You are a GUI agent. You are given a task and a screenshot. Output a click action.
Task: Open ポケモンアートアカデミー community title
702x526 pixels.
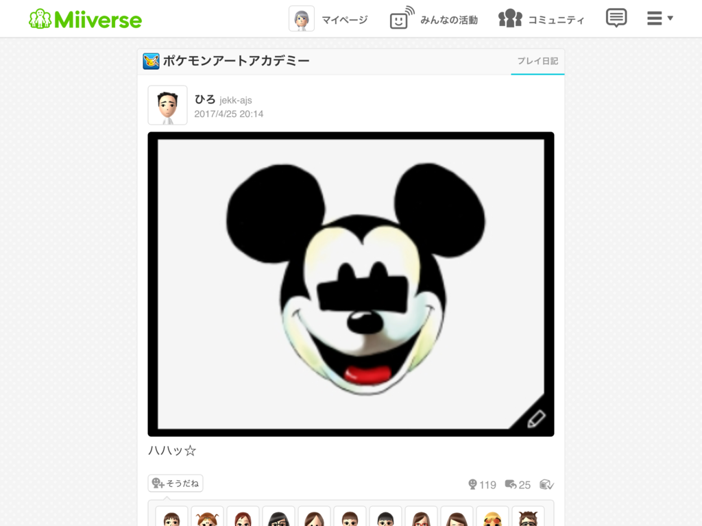(x=236, y=61)
